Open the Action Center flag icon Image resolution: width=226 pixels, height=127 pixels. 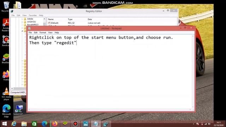(x=198, y=124)
